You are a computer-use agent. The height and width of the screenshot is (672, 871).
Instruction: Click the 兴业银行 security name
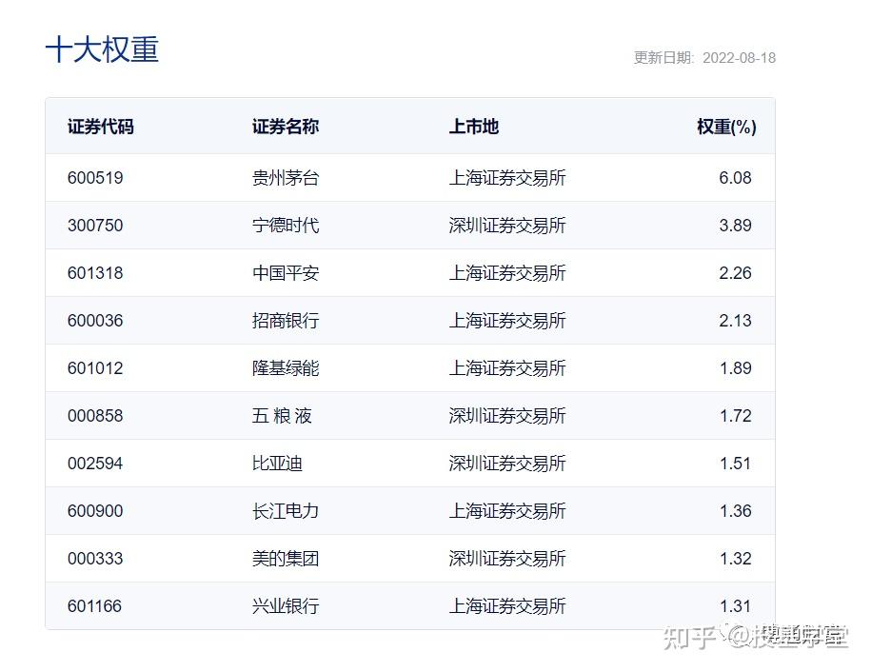[285, 606]
